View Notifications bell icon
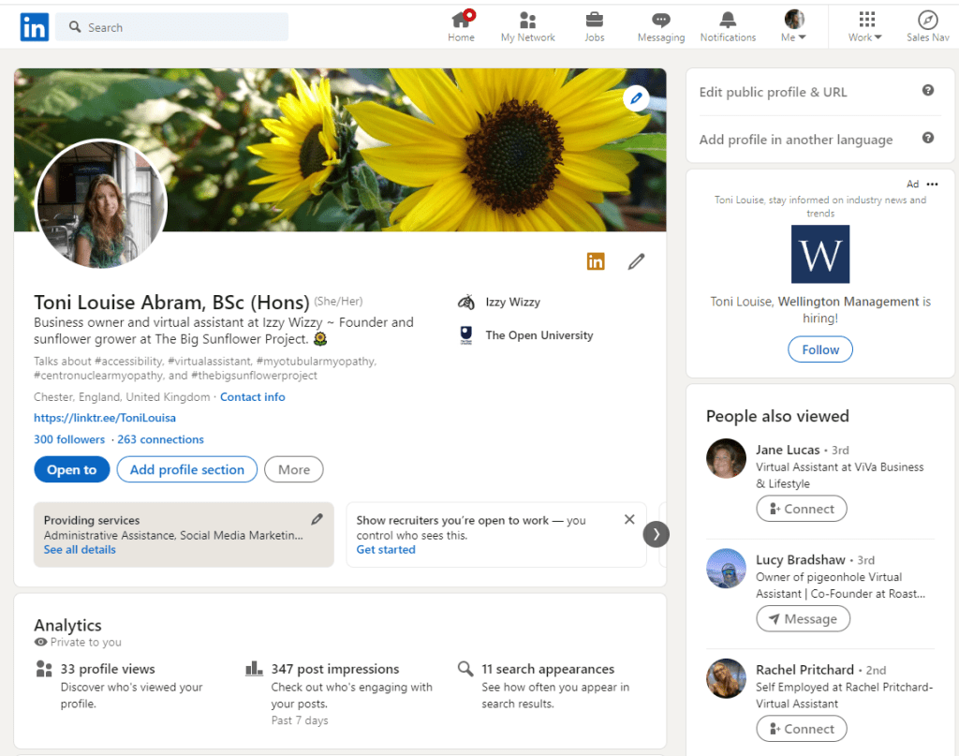959x756 pixels. [728, 20]
